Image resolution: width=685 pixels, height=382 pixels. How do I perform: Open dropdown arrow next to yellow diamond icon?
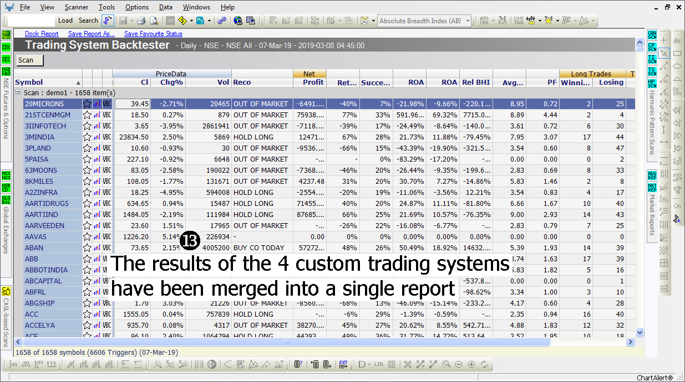click(191, 21)
